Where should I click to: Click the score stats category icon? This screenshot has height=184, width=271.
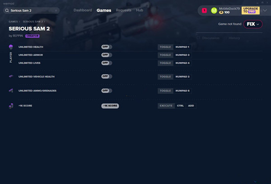click(x=11, y=106)
